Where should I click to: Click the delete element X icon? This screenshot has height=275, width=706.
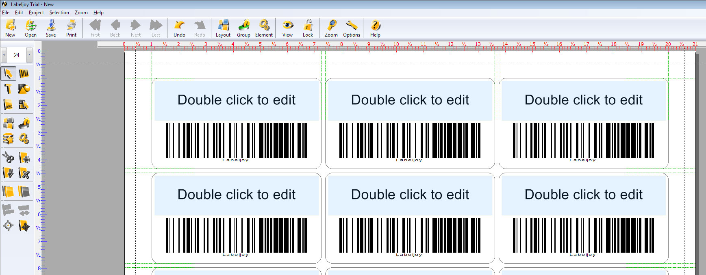click(x=24, y=173)
